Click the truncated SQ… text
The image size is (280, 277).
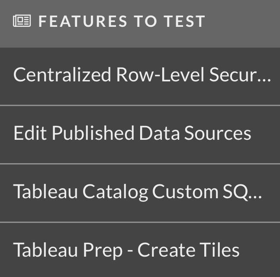coord(242,192)
